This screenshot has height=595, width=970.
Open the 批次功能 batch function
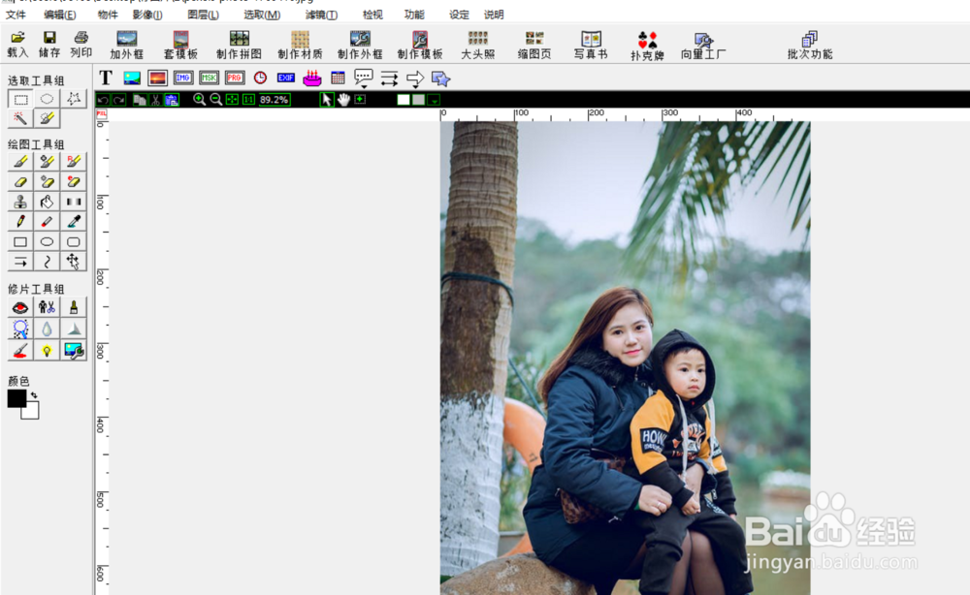pos(810,46)
